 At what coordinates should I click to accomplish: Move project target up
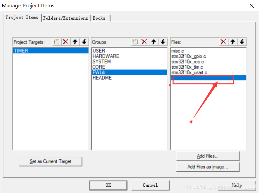(x=75, y=42)
